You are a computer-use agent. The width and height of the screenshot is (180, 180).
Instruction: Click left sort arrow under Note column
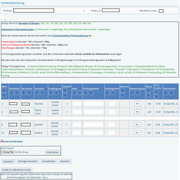click(x=74, y=93)
